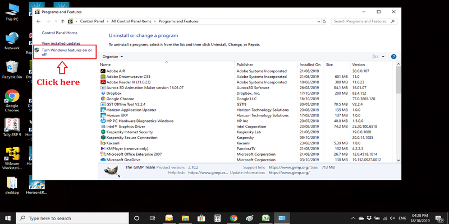The height and width of the screenshot is (224, 449).
Task: Go up one level with up arrow
Action: pos(62,21)
